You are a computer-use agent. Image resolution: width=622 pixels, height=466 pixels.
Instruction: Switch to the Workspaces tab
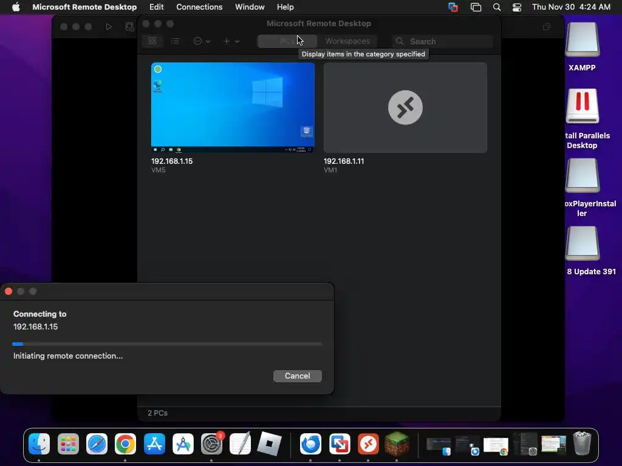[347, 41]
